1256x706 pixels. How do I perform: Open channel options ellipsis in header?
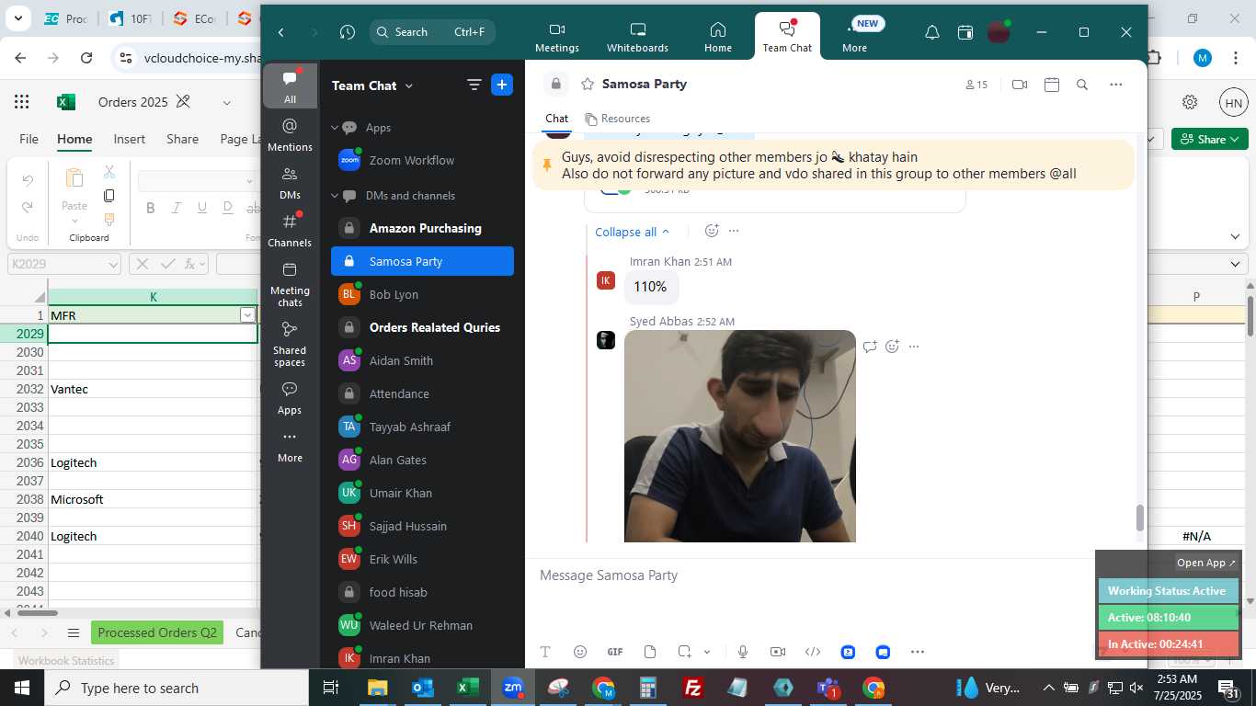1116,85
